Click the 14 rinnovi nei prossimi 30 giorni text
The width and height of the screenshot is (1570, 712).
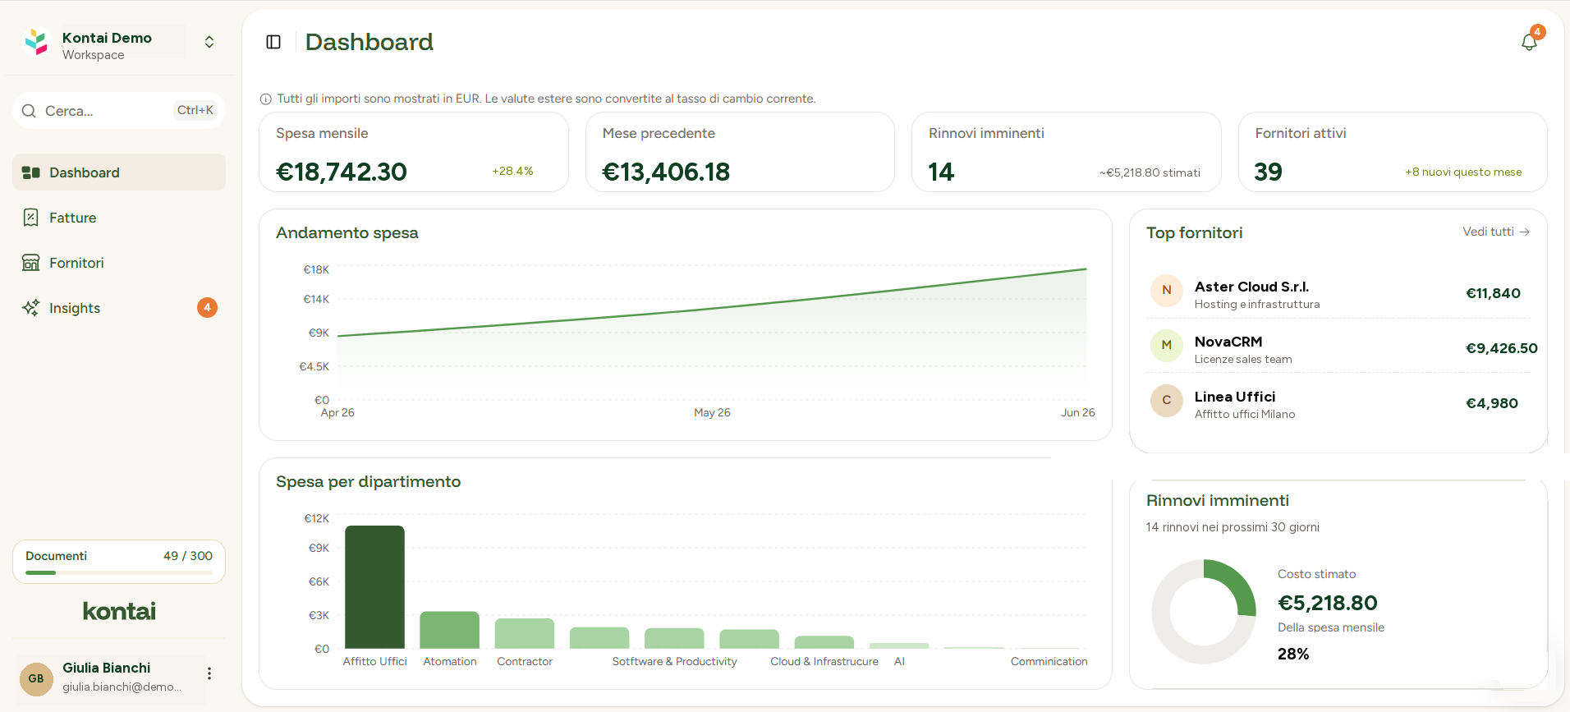(1233, 527)
